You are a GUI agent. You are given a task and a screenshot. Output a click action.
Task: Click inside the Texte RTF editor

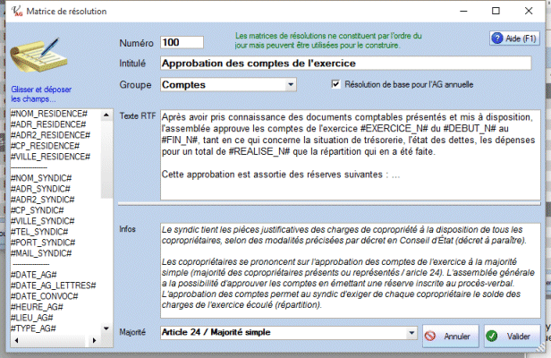tap(351, 155)
